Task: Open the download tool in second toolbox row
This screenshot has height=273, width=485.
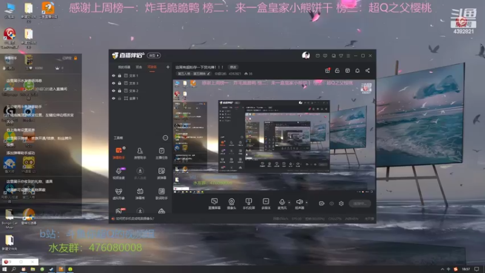Action: pos(140,174)
